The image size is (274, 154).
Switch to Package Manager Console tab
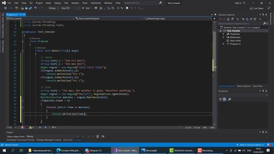click(49, 140)
